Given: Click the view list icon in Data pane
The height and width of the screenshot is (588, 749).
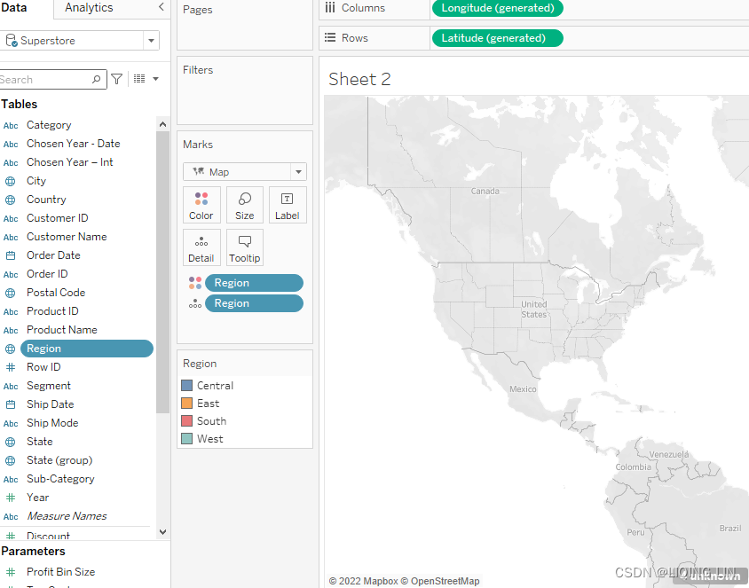Looking at the screenshot, I should coord(139,79).
